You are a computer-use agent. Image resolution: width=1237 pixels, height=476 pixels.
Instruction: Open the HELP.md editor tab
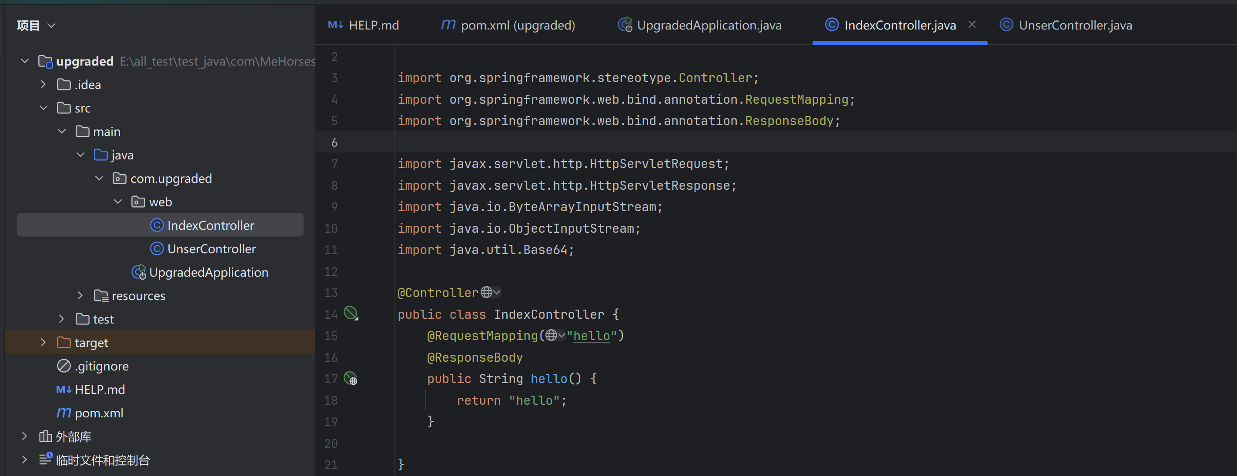click(373, 25)
